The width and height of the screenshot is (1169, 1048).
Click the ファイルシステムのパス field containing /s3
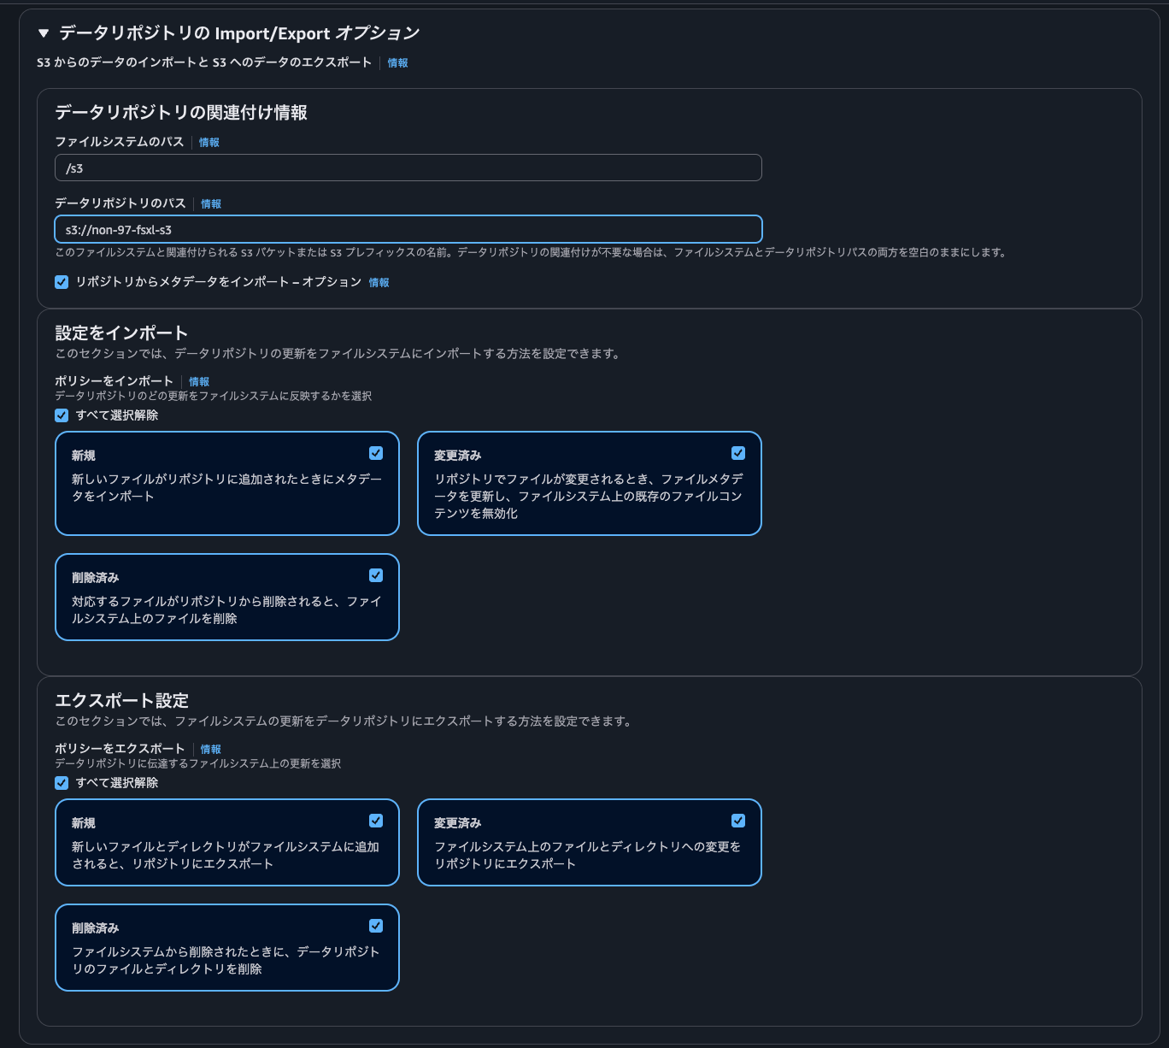[408, 168]
